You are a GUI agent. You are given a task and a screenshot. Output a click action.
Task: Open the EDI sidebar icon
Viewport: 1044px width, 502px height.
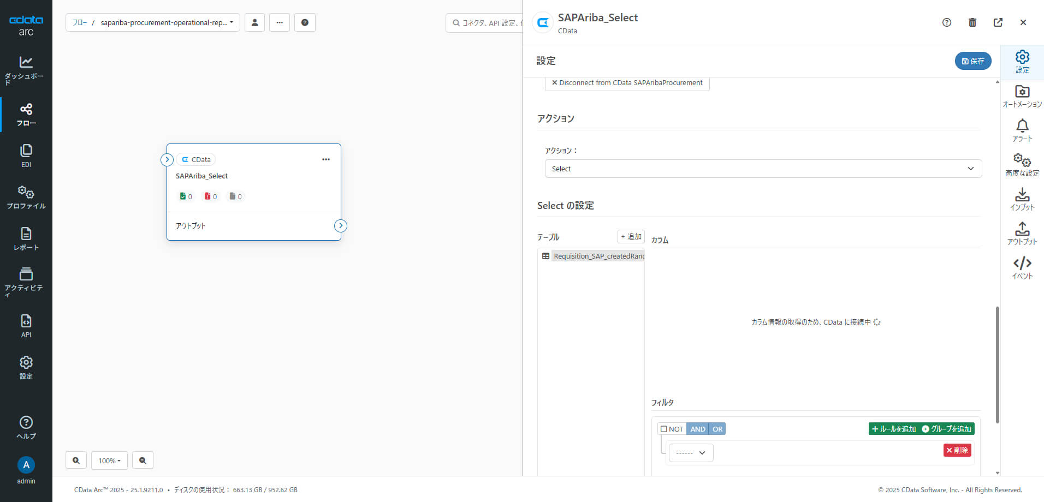pyautogui.click(x=26, y=156)
